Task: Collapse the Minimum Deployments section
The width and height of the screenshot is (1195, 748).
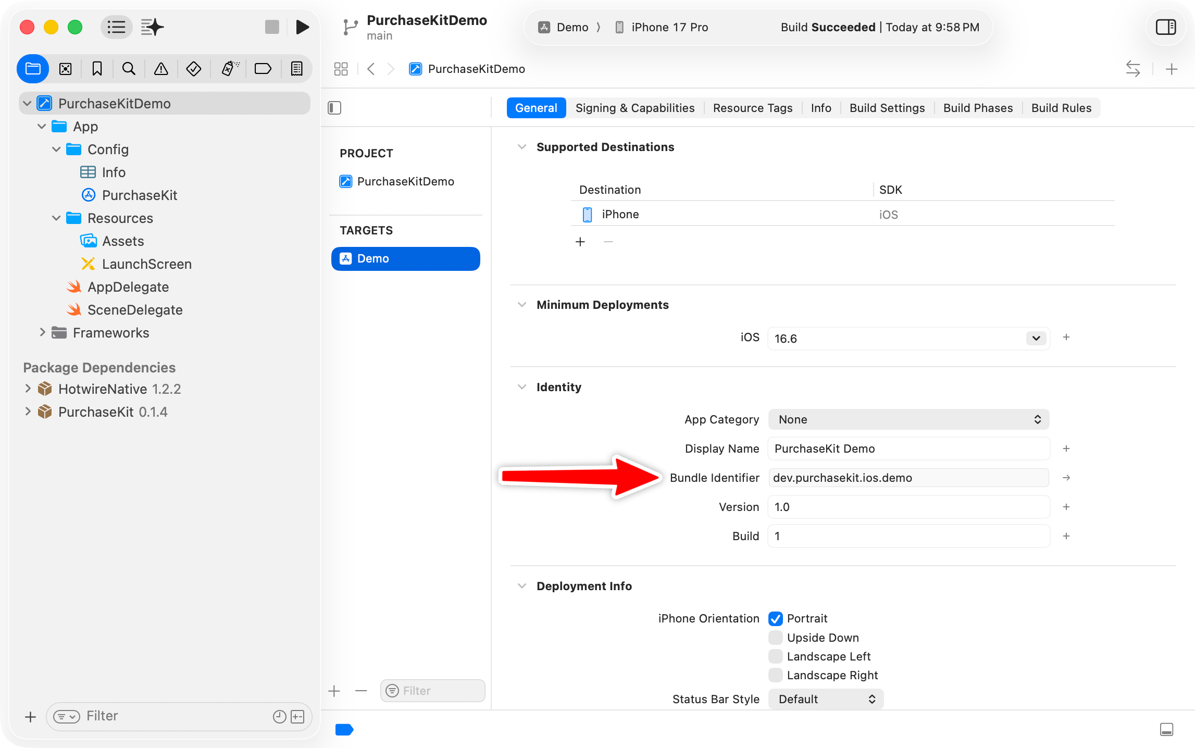Action: 522,304
